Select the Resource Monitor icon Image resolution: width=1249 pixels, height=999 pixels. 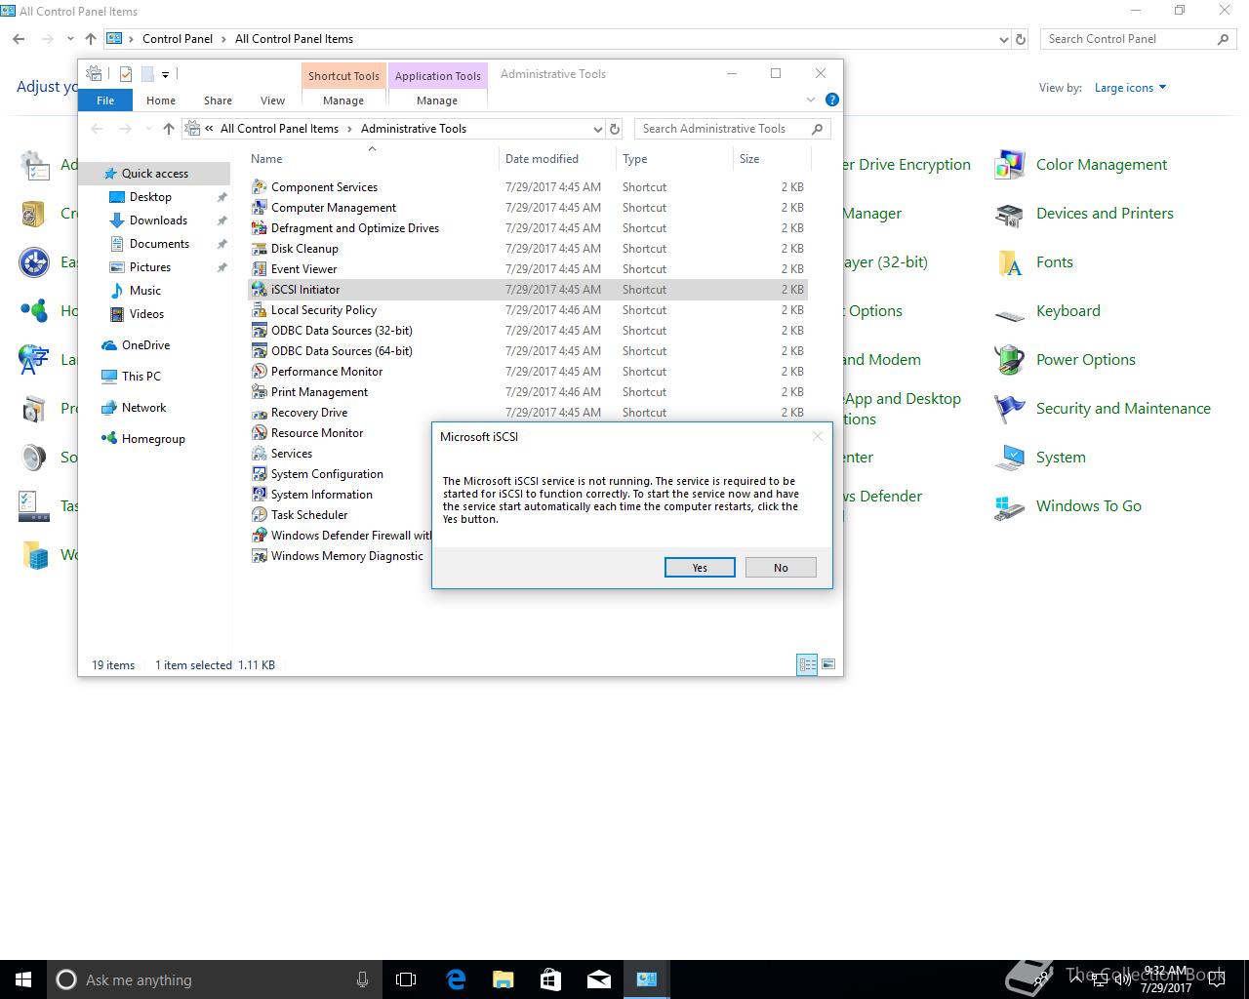point(259,432)
